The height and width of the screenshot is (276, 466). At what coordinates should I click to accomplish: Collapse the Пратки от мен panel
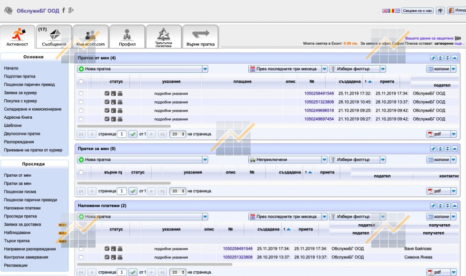pos(455,58)
